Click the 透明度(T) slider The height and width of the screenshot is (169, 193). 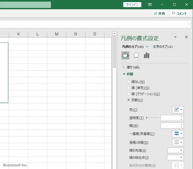click(x=153, y=118)
